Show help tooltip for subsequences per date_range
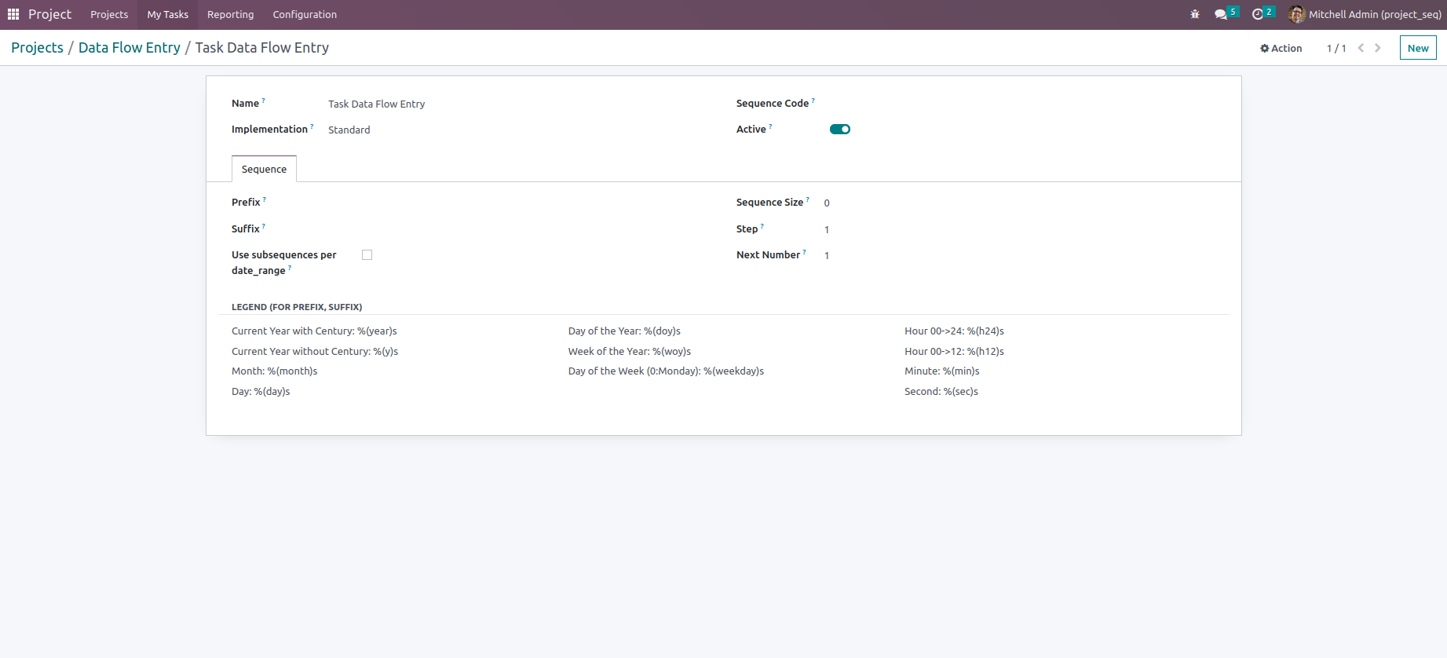Image resolution: width=1447 pixels, height=658 pixels. pos(290,268)
